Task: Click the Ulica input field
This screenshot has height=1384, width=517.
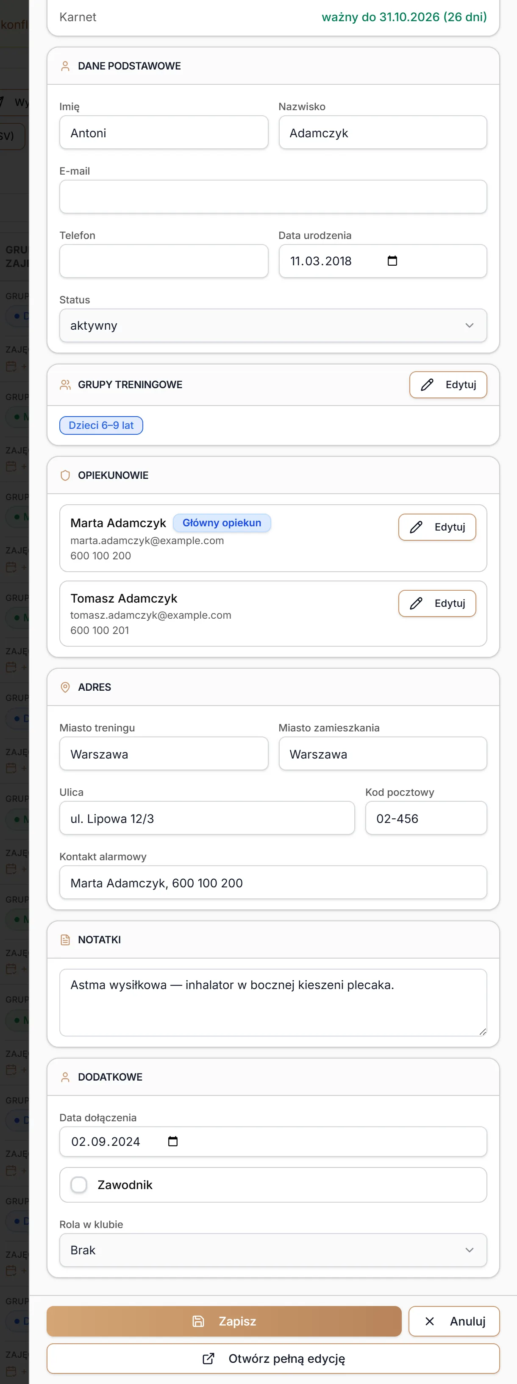Action: [207, 818]
